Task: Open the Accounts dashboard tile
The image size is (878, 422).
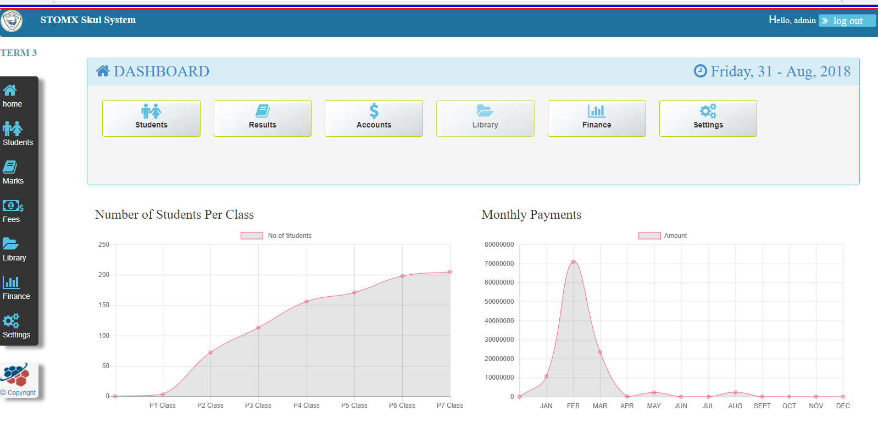Action: click(x=374, y=118)
